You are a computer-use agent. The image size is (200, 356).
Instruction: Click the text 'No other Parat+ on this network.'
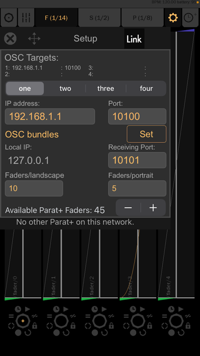(x=75, y=222)
